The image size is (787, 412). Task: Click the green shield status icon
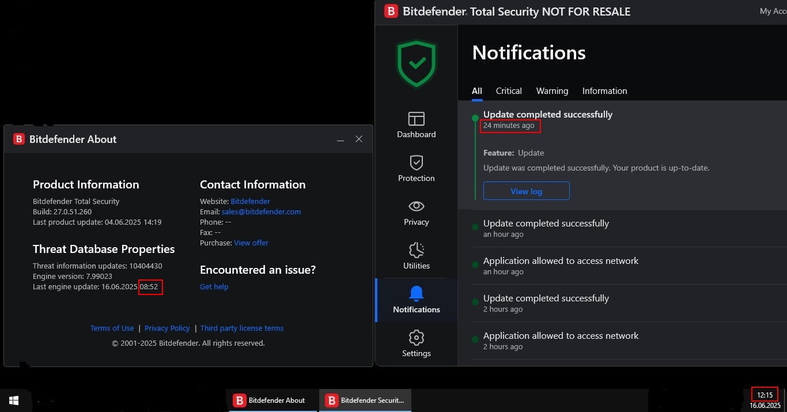pos(417,63)
